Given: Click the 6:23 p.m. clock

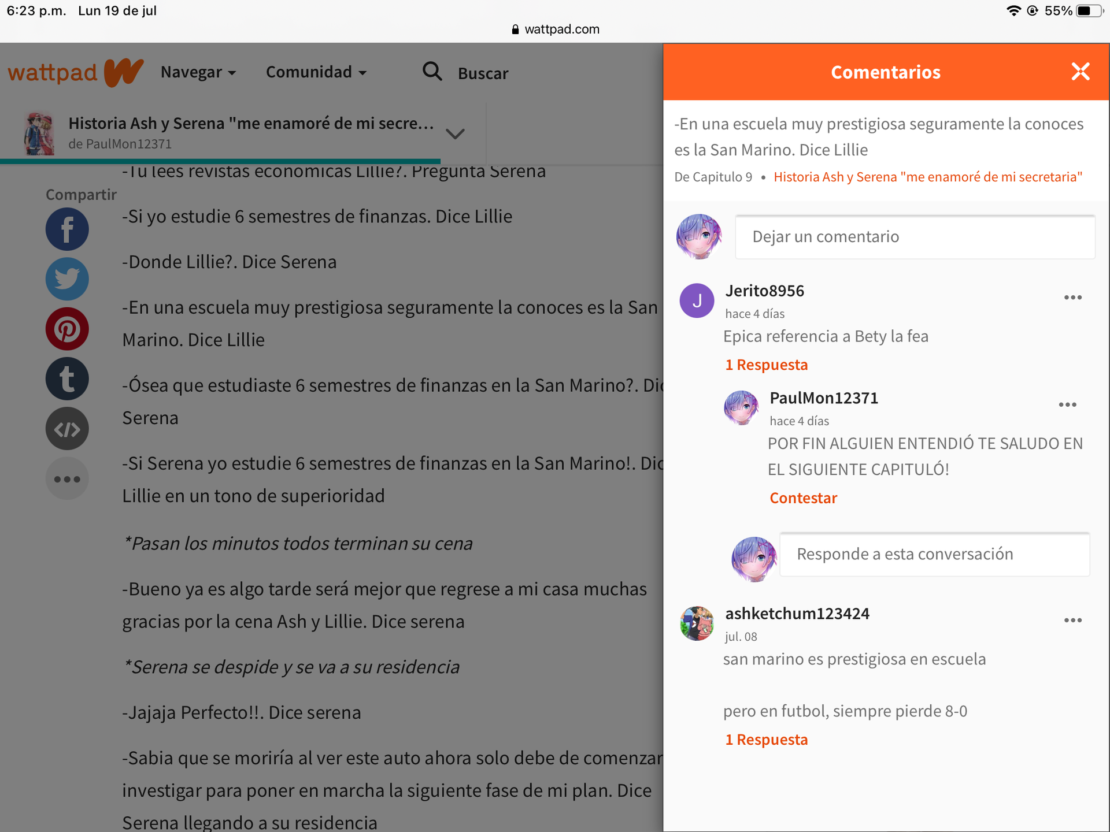Looking at the screenshot, I should pyautogui.click(x=36, y=10).
